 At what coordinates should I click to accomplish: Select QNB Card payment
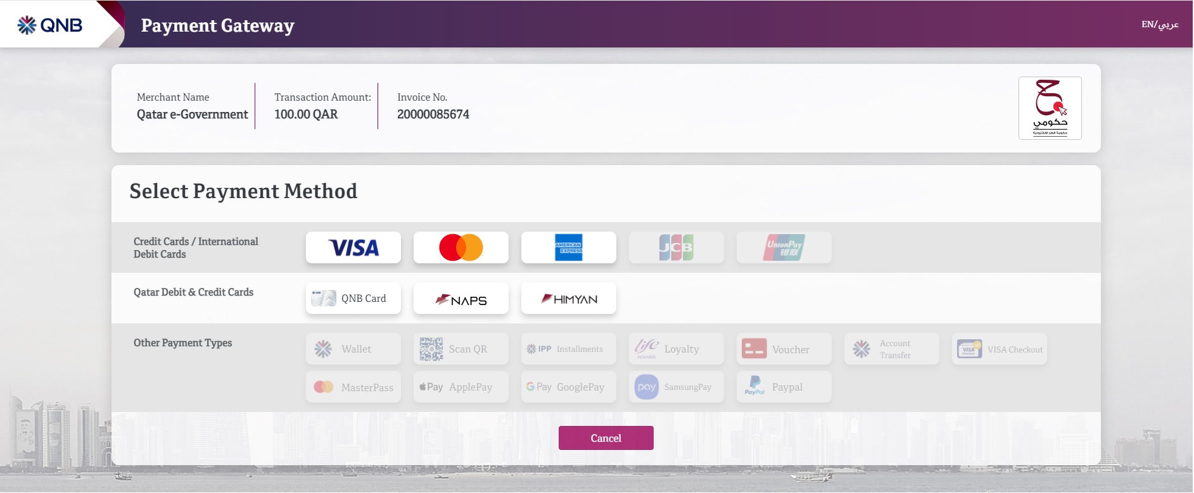click(x=353, y=298)
